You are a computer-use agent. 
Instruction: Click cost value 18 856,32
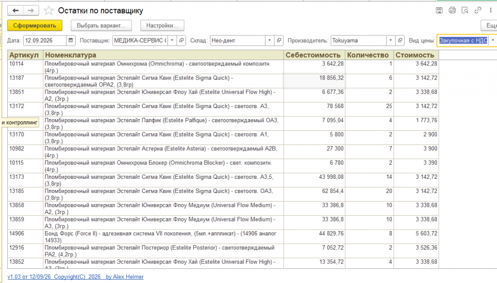pos(315,81)
